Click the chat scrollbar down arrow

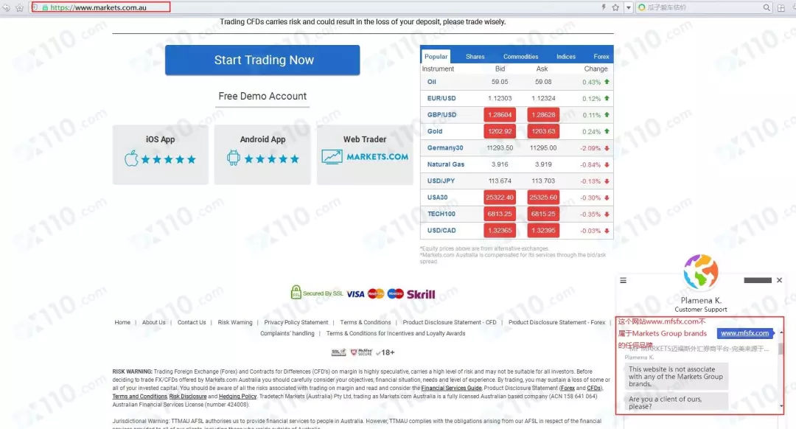point(781,406)
